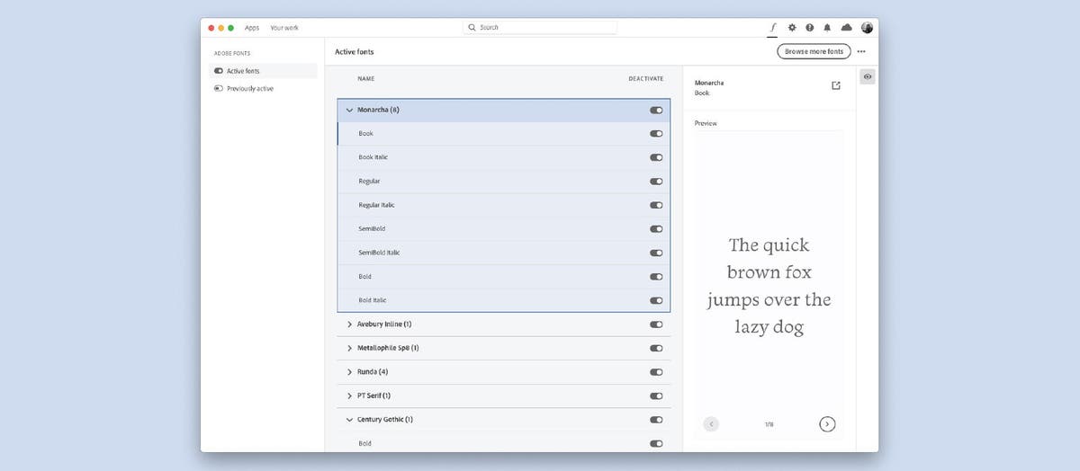The width and height of the screenshot is (1080, 471).
Task: Expand the Avebury Inline family
Action: pyautogui.click(x=349, y=324)
